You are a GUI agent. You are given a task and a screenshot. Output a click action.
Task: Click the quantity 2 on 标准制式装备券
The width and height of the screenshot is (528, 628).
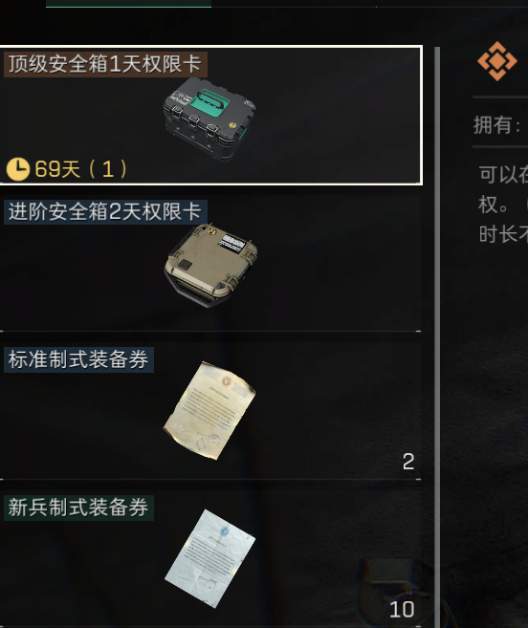click(x=408, y=462)
